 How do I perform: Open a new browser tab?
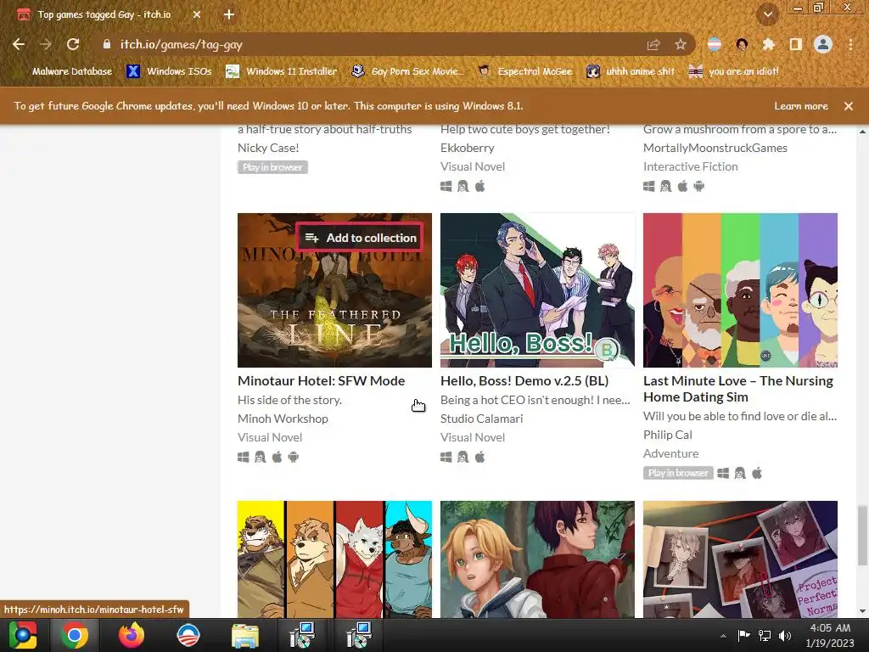(x=229, y=15)
